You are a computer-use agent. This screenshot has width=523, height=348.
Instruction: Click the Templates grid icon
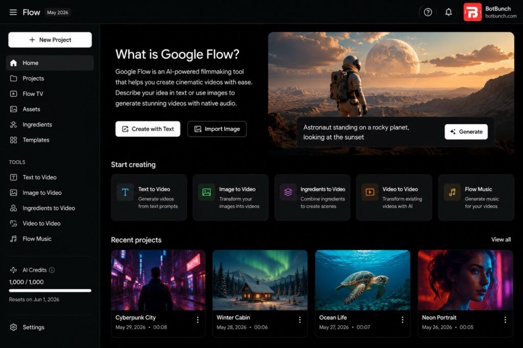pos(13,140)
